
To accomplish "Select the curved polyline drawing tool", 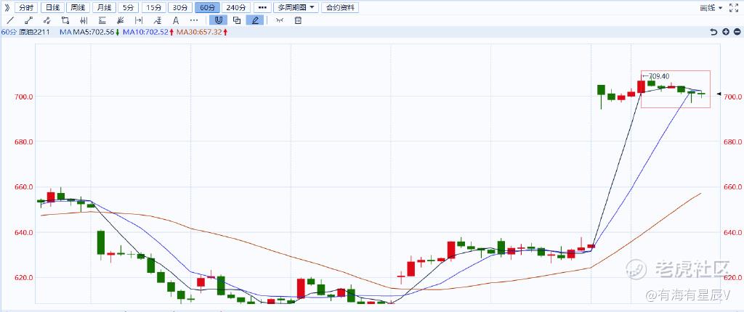I will pyautogui.click(x=46, y=20).
